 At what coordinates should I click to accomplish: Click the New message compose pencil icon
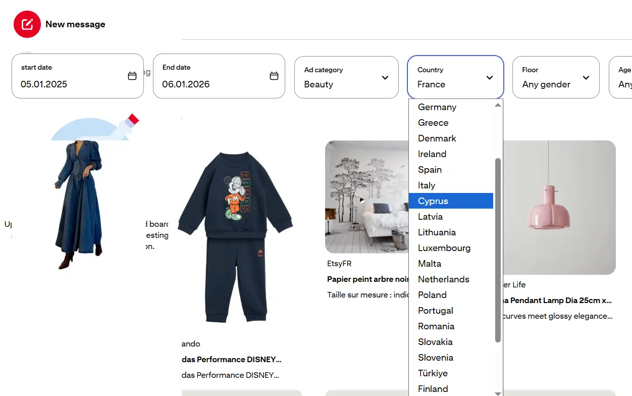(27, 24)
